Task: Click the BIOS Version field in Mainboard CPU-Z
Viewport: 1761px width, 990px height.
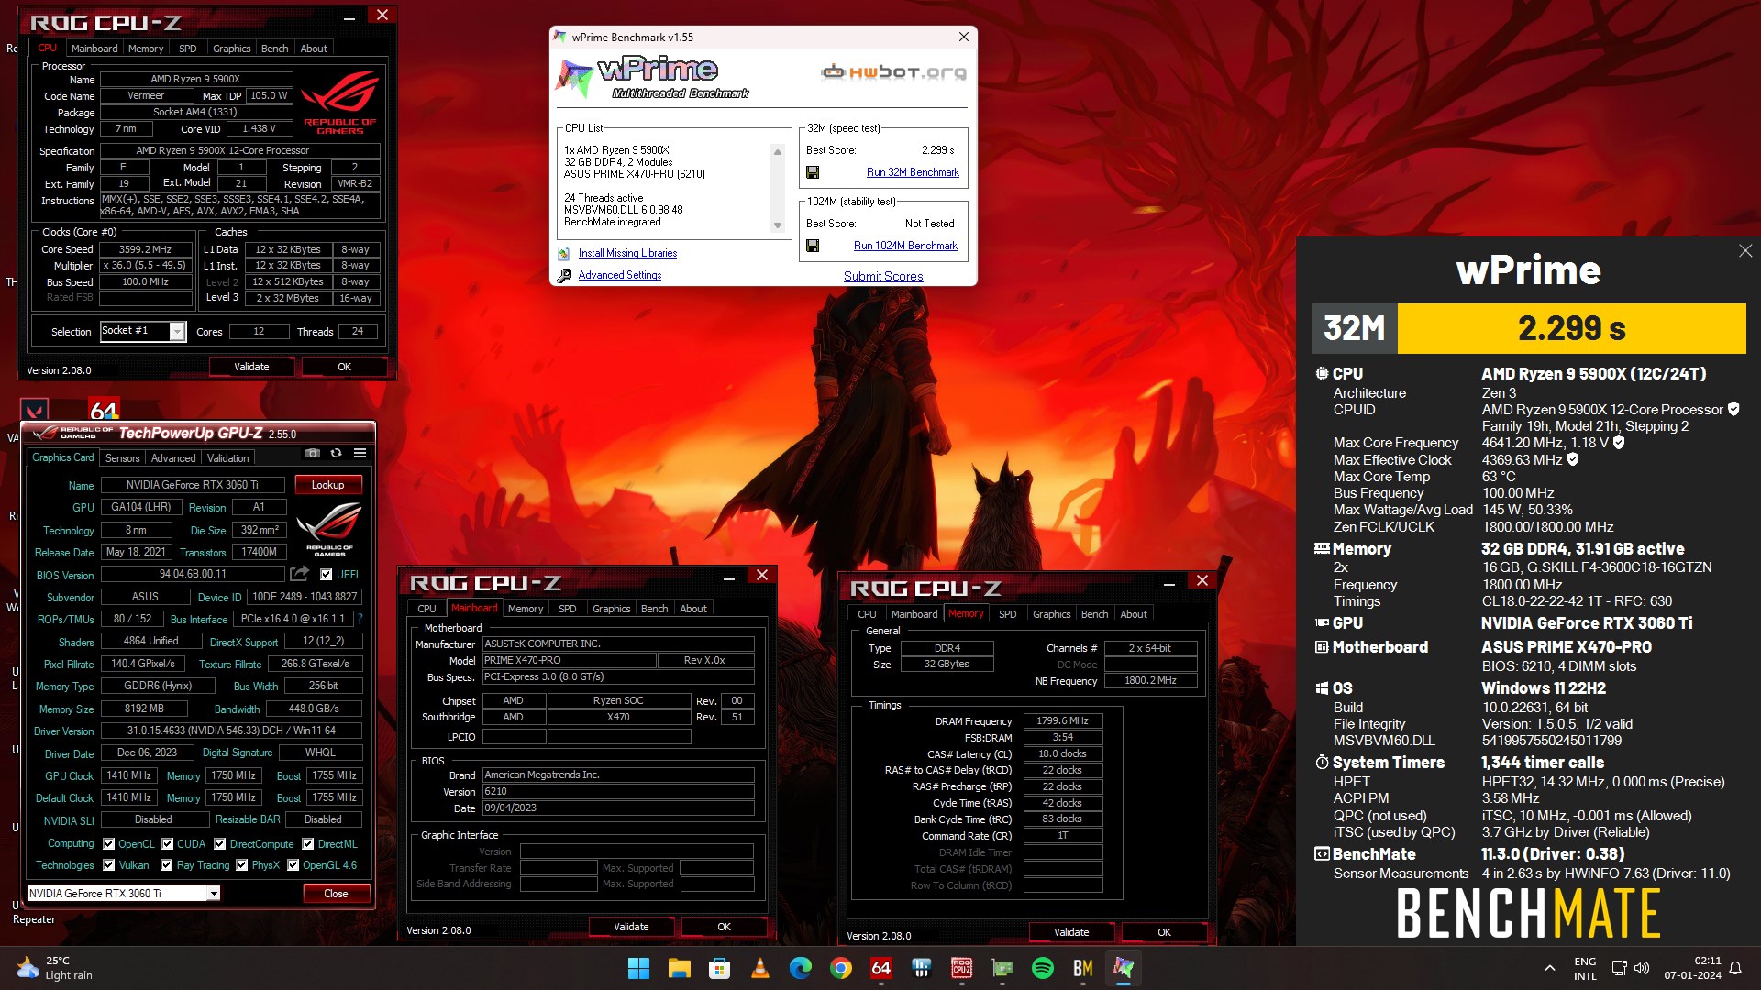Action: (x=618, y=792)
